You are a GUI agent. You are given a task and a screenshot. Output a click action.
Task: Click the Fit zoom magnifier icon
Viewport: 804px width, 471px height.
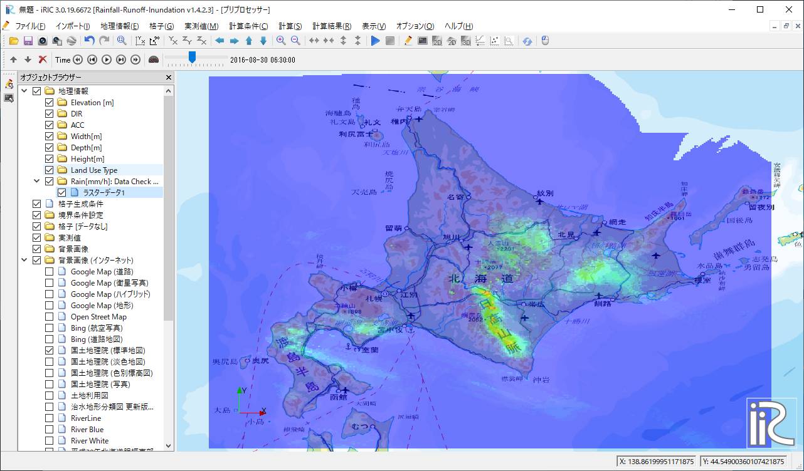tap(122, 41)
